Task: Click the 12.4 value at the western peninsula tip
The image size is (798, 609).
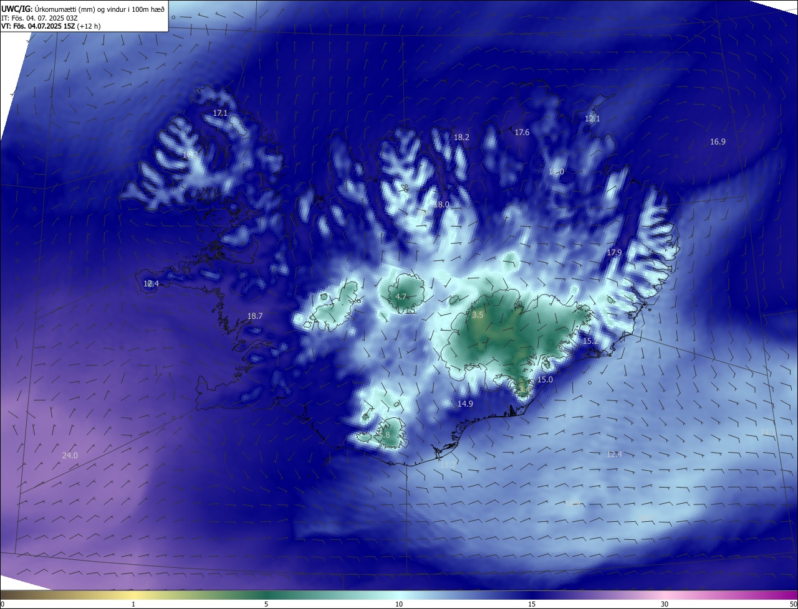Action: [x=151, y=283]
